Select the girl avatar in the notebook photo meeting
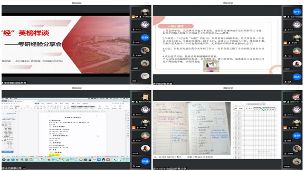This screenshot has height=171, width=304. (297, 96)
